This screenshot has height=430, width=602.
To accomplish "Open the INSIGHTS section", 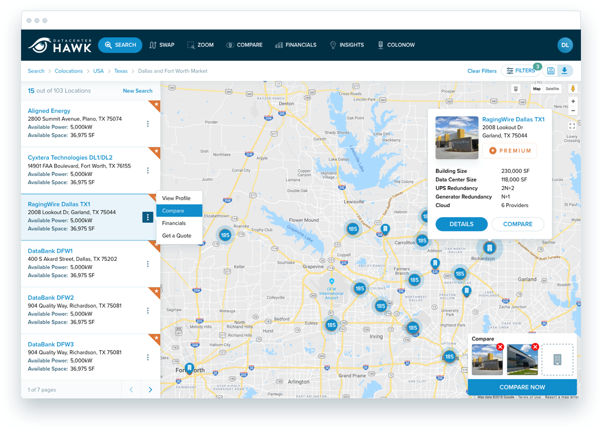I will tap(347, 45).
